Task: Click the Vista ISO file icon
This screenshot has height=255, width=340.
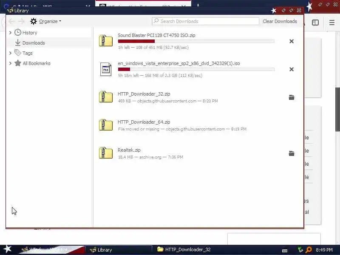Action: 106,69
